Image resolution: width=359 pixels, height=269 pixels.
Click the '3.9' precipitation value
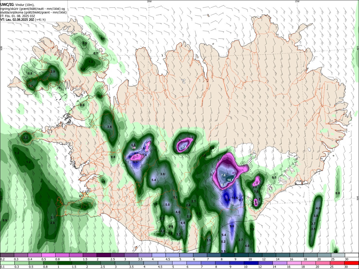pos(162,174)
